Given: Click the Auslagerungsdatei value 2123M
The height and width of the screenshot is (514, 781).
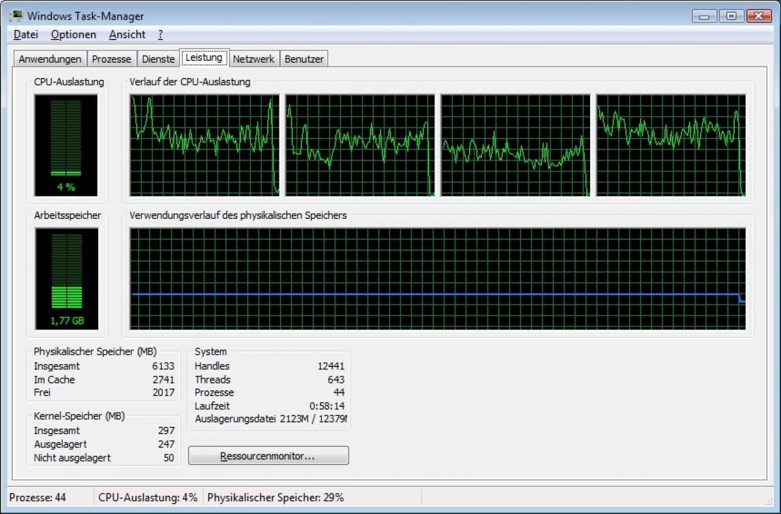Looking at the screenshot, I should [x=295, y=419].
